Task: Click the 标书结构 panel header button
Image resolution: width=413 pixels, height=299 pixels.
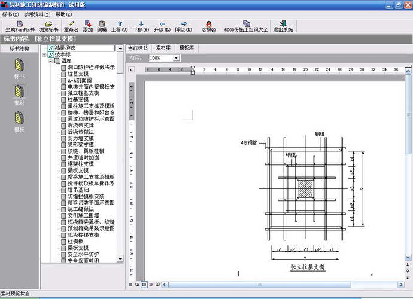Action: pyautogui.click(x=19, y=48)
